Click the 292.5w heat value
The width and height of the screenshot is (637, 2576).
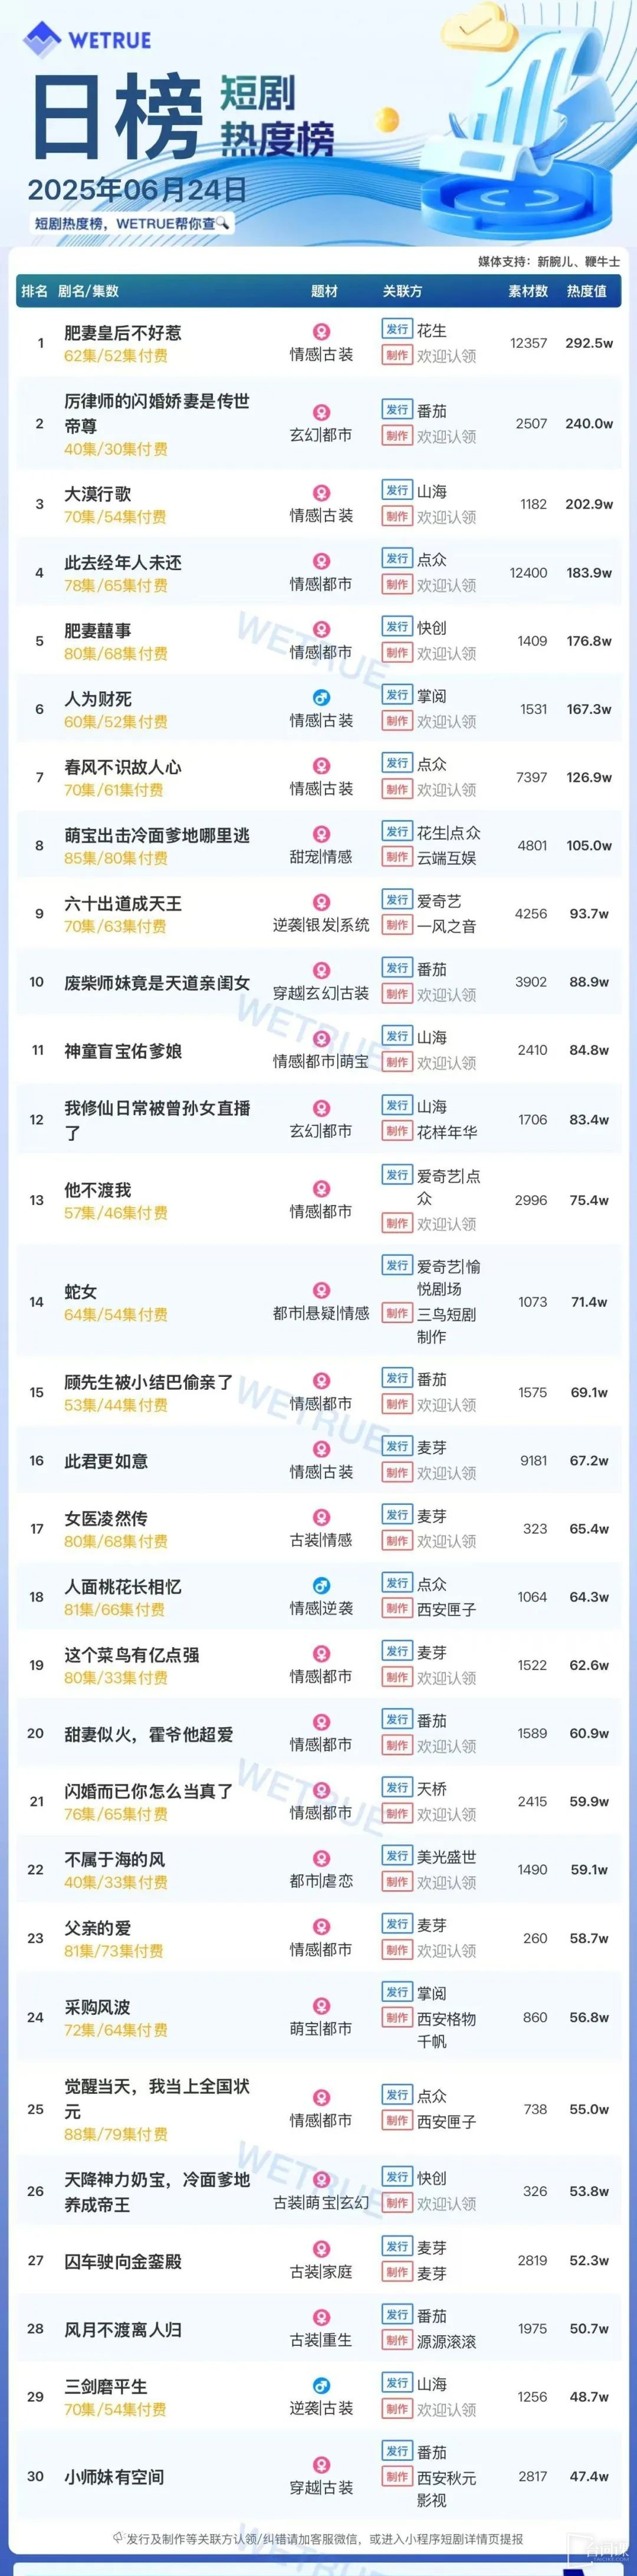589,343
